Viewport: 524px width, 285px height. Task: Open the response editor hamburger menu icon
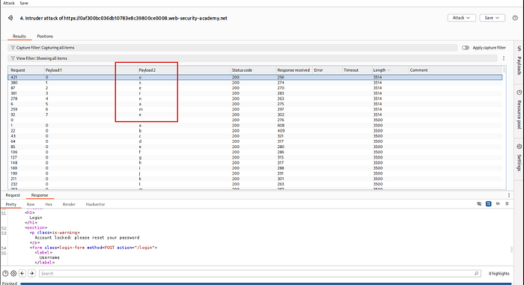pyautogui.click(x=507, y=203)
